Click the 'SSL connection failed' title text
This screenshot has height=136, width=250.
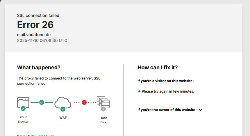(38, 15)
